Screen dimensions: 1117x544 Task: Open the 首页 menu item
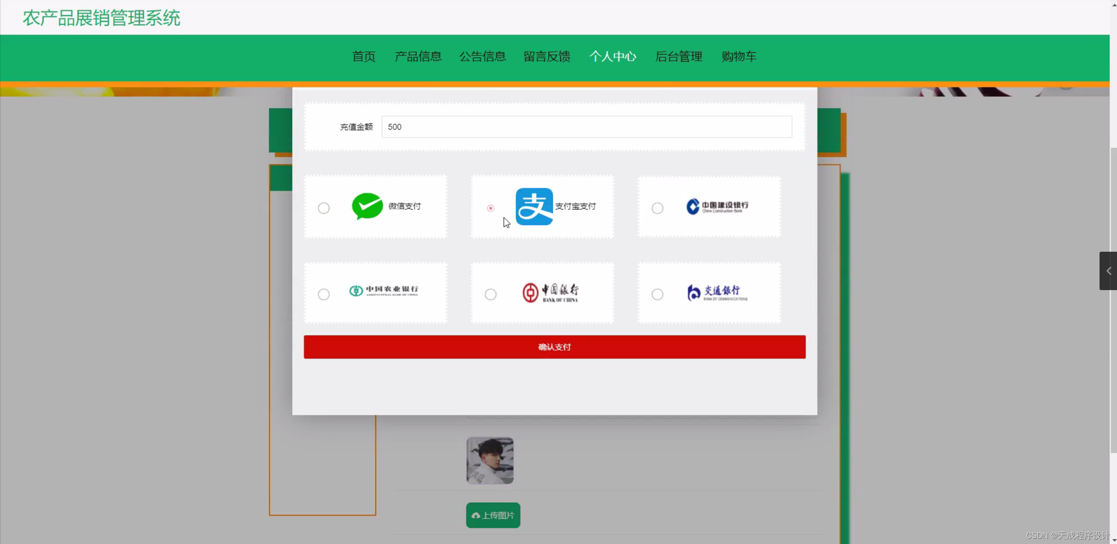(x=363, y=57)
